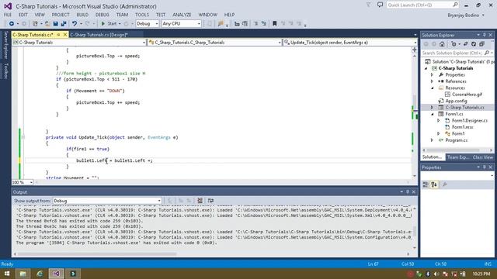Open the Server Explorer side tab
497x279 pixels.
coord(5,45)
